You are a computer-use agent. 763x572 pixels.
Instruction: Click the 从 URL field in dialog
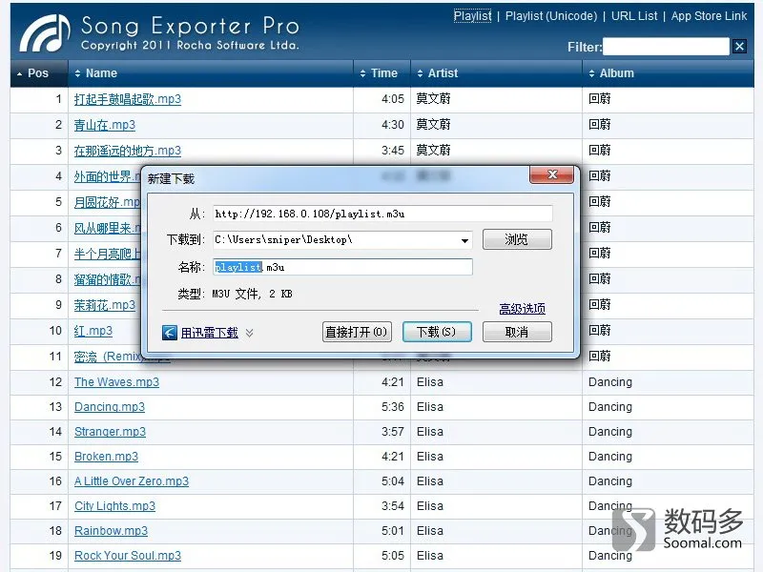[382, 214]
